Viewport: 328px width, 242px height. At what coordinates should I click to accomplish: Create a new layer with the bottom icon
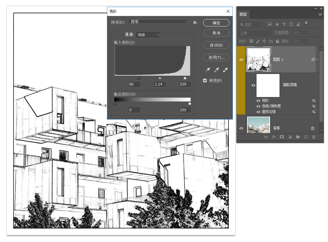tap(306, 137)
